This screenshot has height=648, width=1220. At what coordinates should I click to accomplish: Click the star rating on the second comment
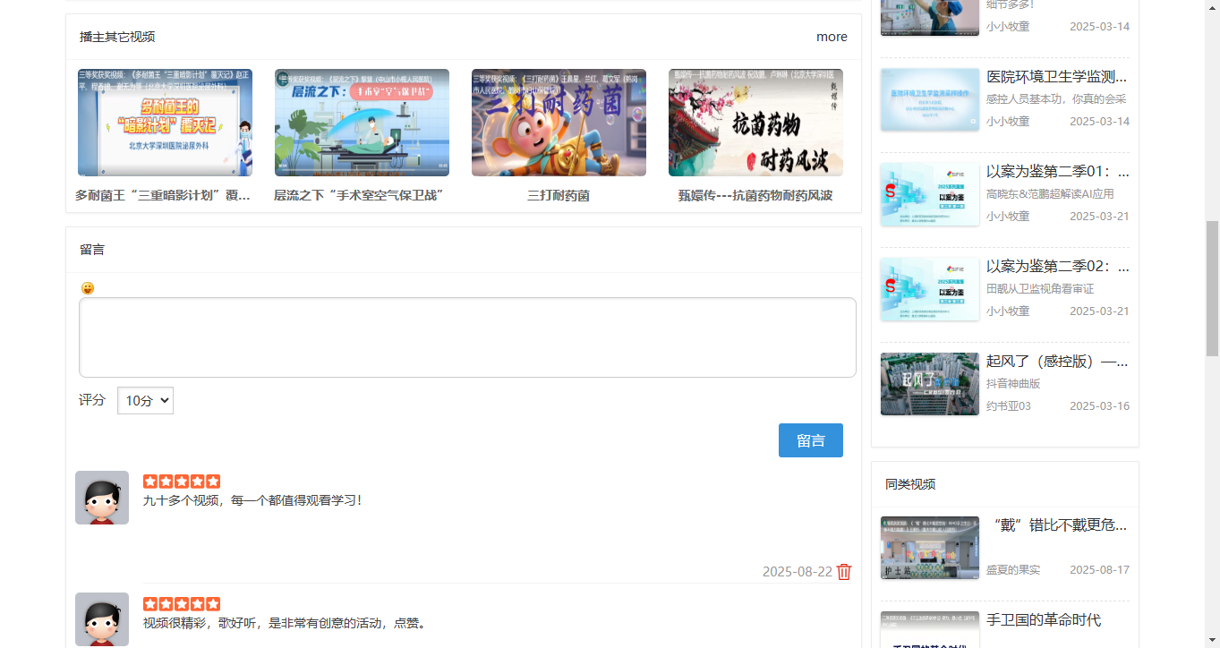(x=182, y=603)
